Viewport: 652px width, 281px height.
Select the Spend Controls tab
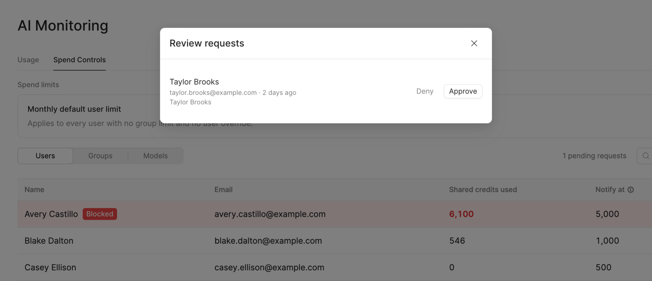pos(80,60)
